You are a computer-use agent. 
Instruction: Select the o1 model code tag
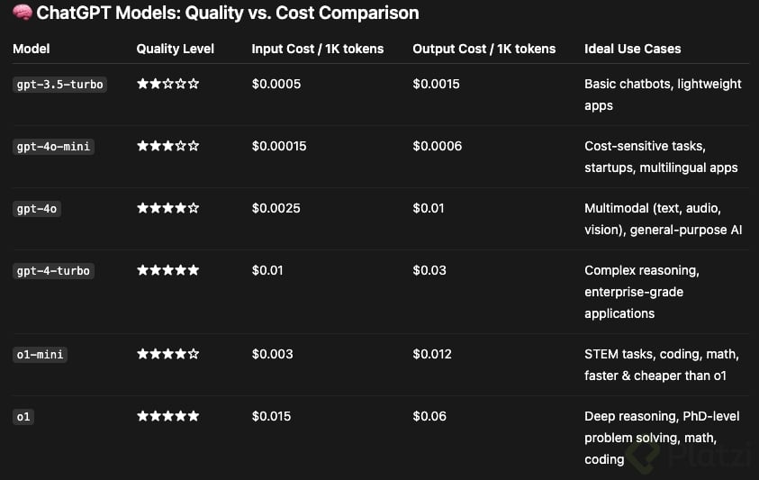tap(23, 417)
